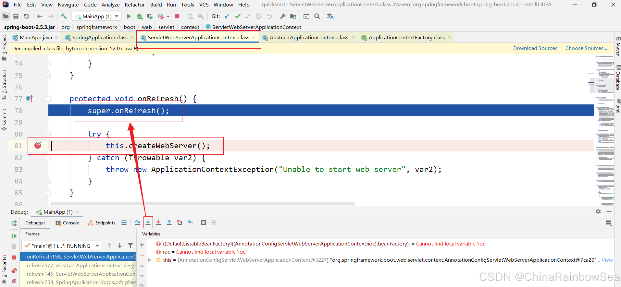Select the refresh:577 AbstractApplicationContext frame
Viewport: 621px width, 287px height.
pos(78,265)
